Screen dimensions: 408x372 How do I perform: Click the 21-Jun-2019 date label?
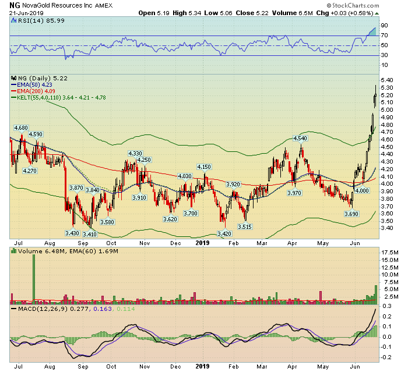pyautogui.click(x=26, y=13)
